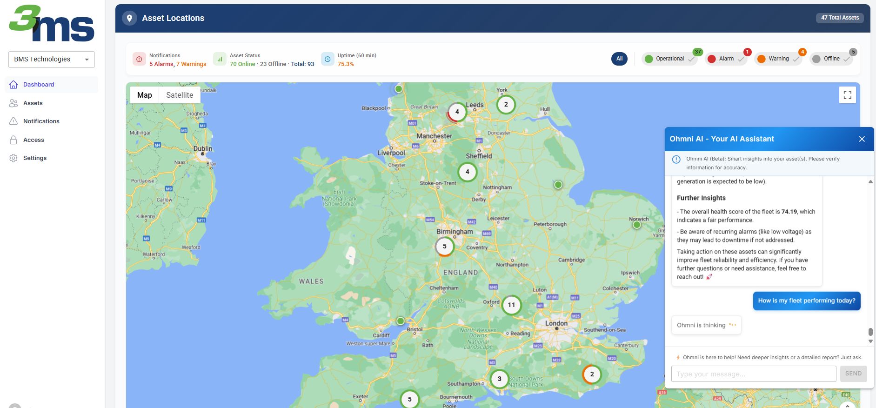
Task: Click the 47 Total Assets badge
Action: pyautogui.click(x=840, y=18)
